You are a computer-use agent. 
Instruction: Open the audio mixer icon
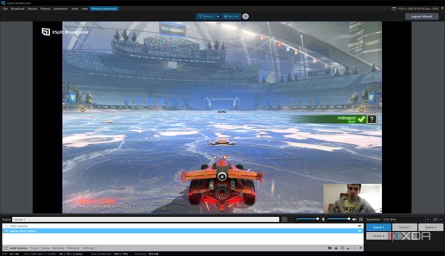coord(361,220)
